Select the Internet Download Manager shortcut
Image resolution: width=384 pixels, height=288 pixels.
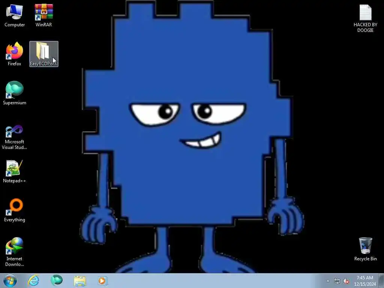point(15,252)
